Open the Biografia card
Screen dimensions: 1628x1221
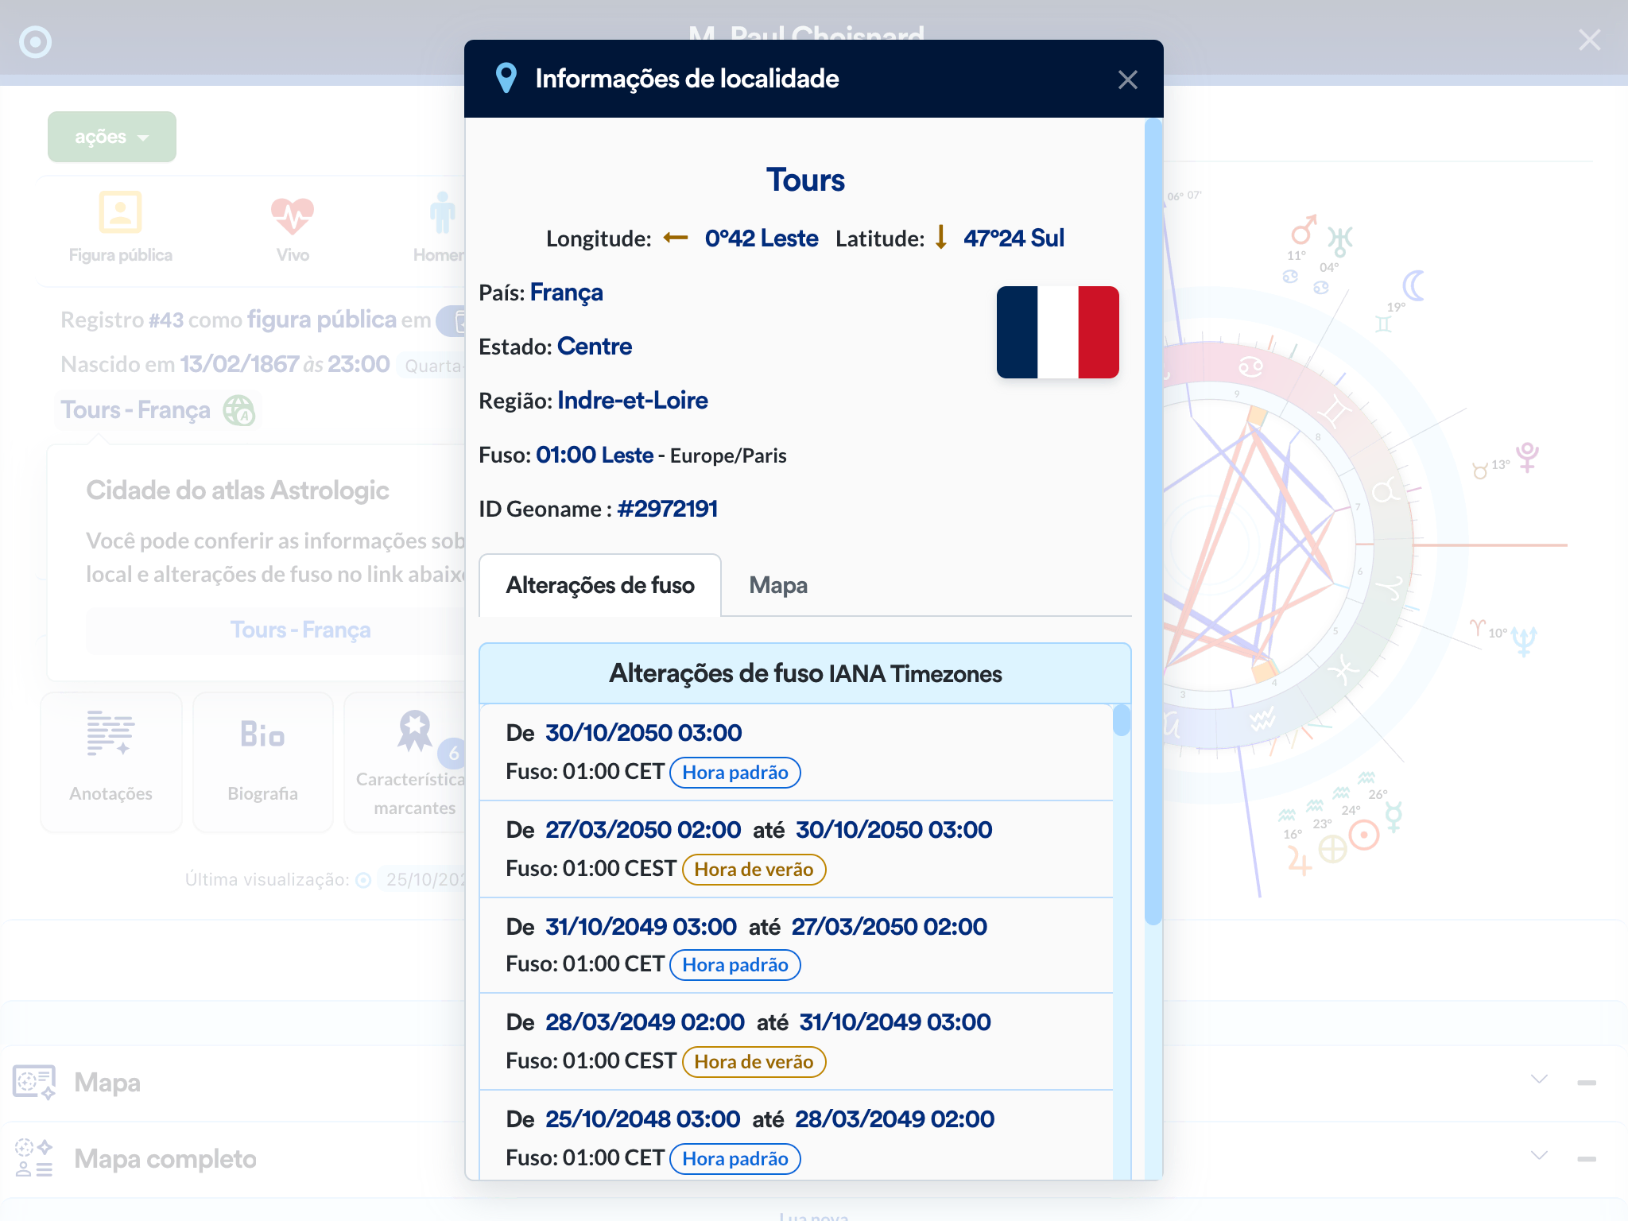(262, 762)
